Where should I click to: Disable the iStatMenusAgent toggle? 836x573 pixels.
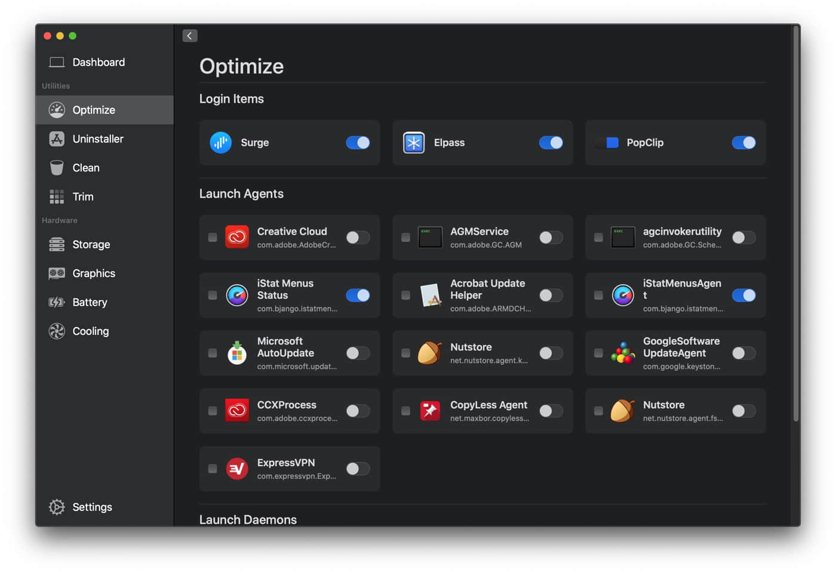pos(743,295)
